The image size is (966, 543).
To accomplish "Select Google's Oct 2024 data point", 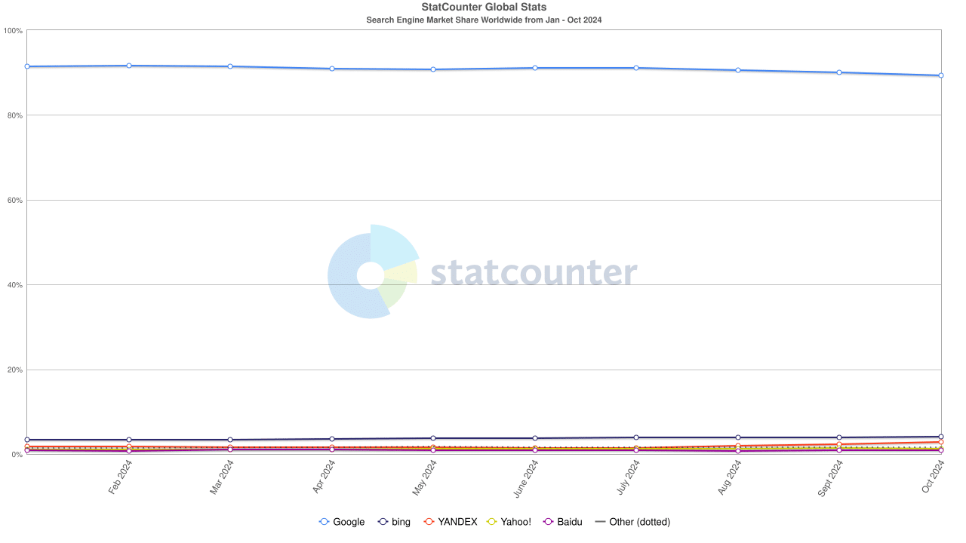I will pyautogui.click(x=940, y=75).
